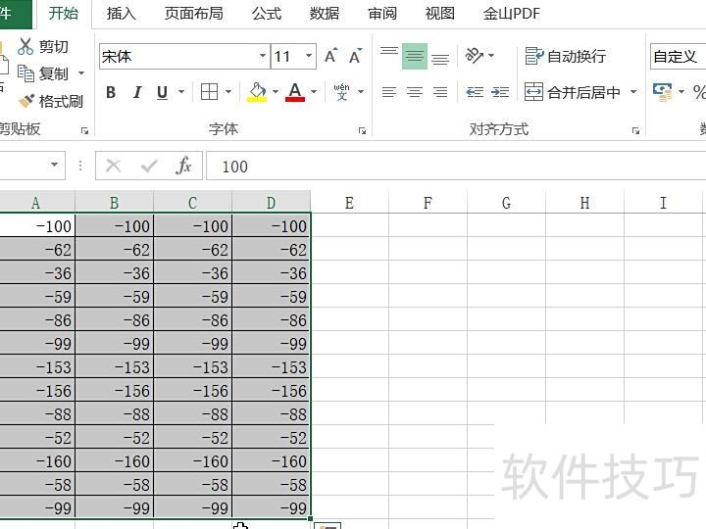The height and width of the screenshot is (529, 706).
Task: Select column E header
Action: (x=349, y=203)
